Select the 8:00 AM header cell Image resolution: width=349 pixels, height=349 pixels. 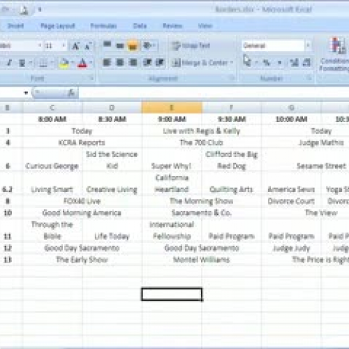click(x=52, y=119)
